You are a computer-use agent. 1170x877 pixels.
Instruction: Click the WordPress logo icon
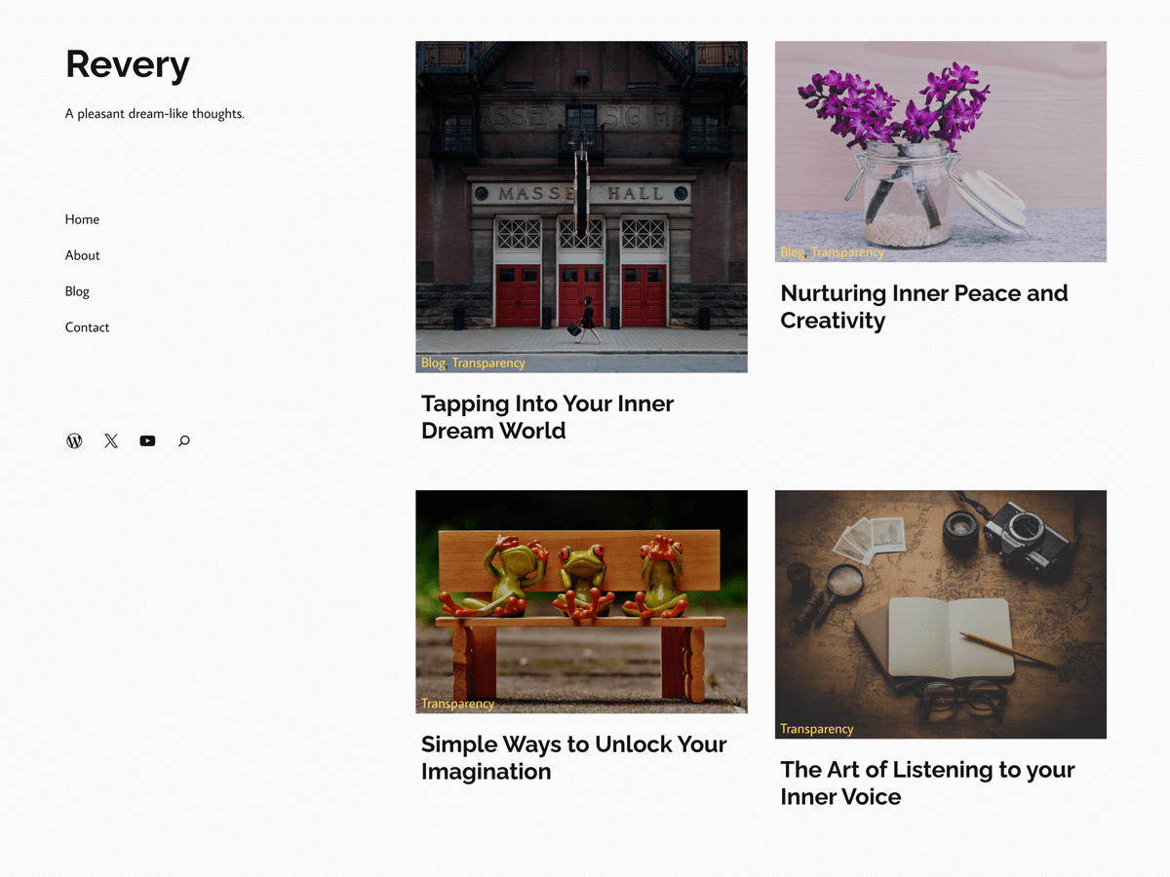[x=74, y=440]
